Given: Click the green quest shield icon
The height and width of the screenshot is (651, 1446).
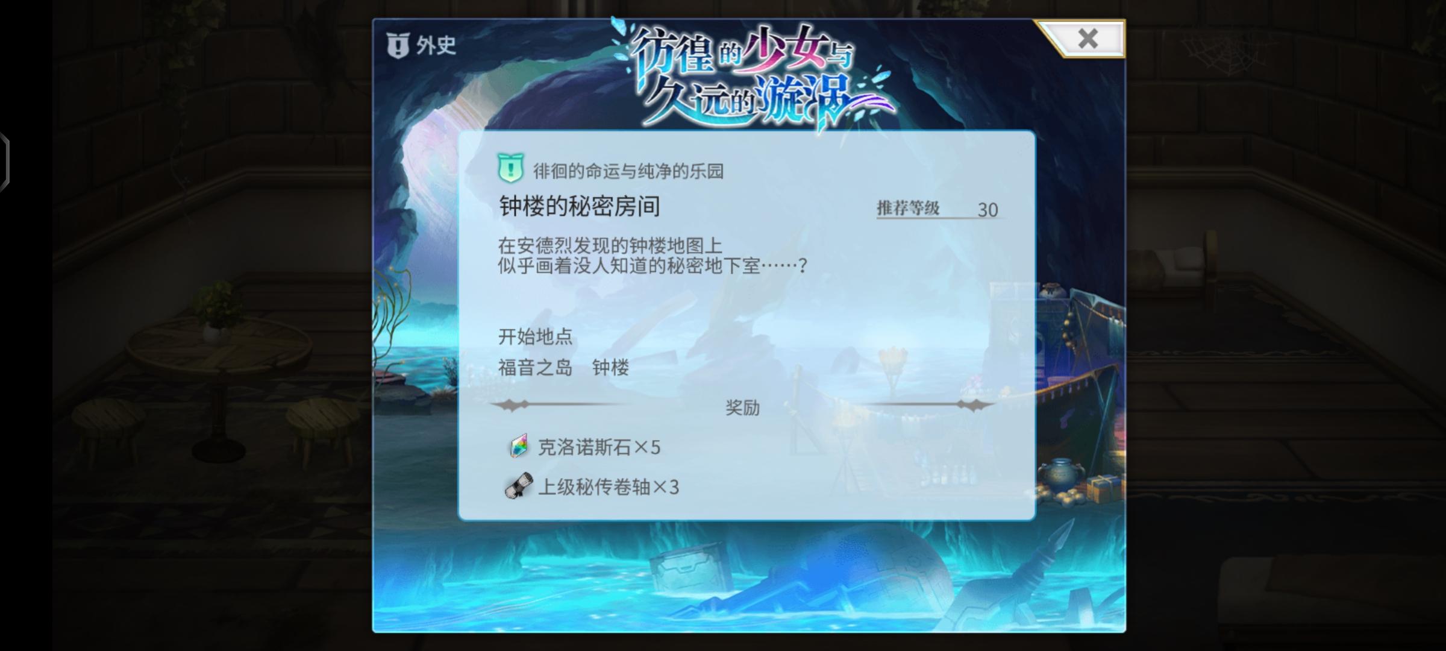Looking at the screenshot, I should point(510,169).
